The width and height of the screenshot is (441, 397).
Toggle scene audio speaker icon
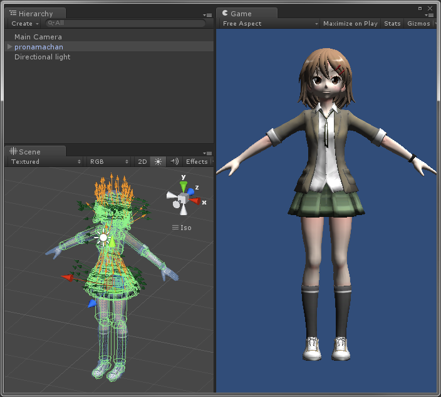174,161
